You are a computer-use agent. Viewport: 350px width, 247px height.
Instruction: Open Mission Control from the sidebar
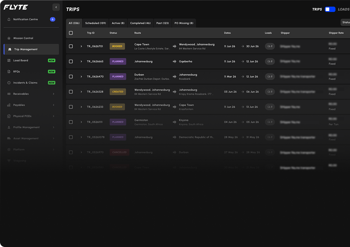[x=31, y=38]
